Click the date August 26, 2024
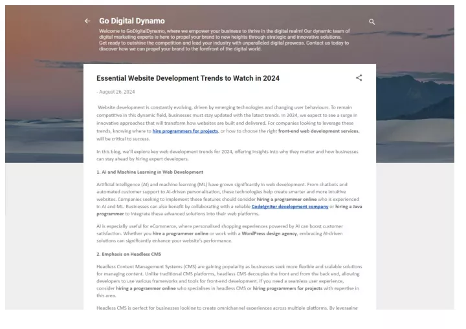Image resolution: width=466 pixels, height=329 pixels. coord(116,92)
